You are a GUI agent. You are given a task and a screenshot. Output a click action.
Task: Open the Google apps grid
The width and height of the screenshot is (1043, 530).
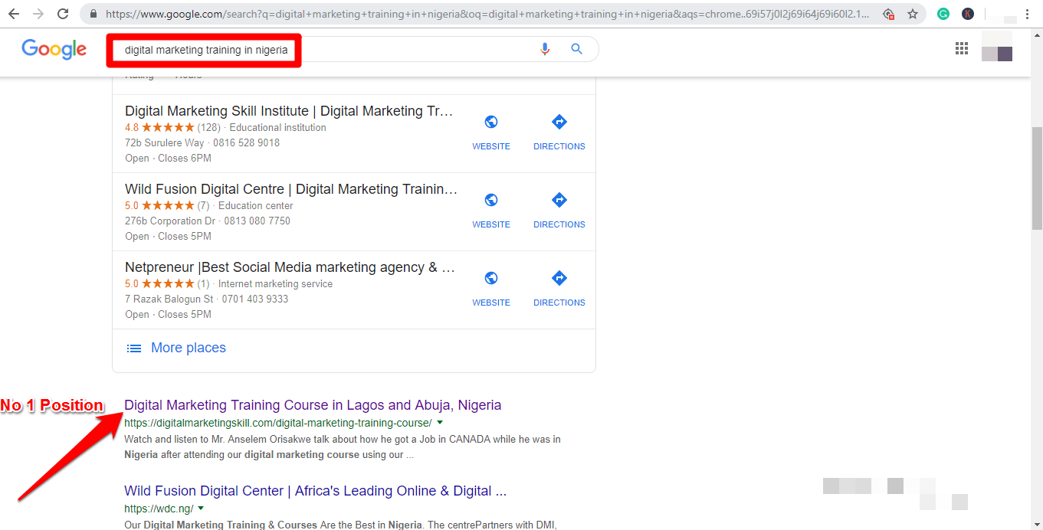tap(962, 49)
